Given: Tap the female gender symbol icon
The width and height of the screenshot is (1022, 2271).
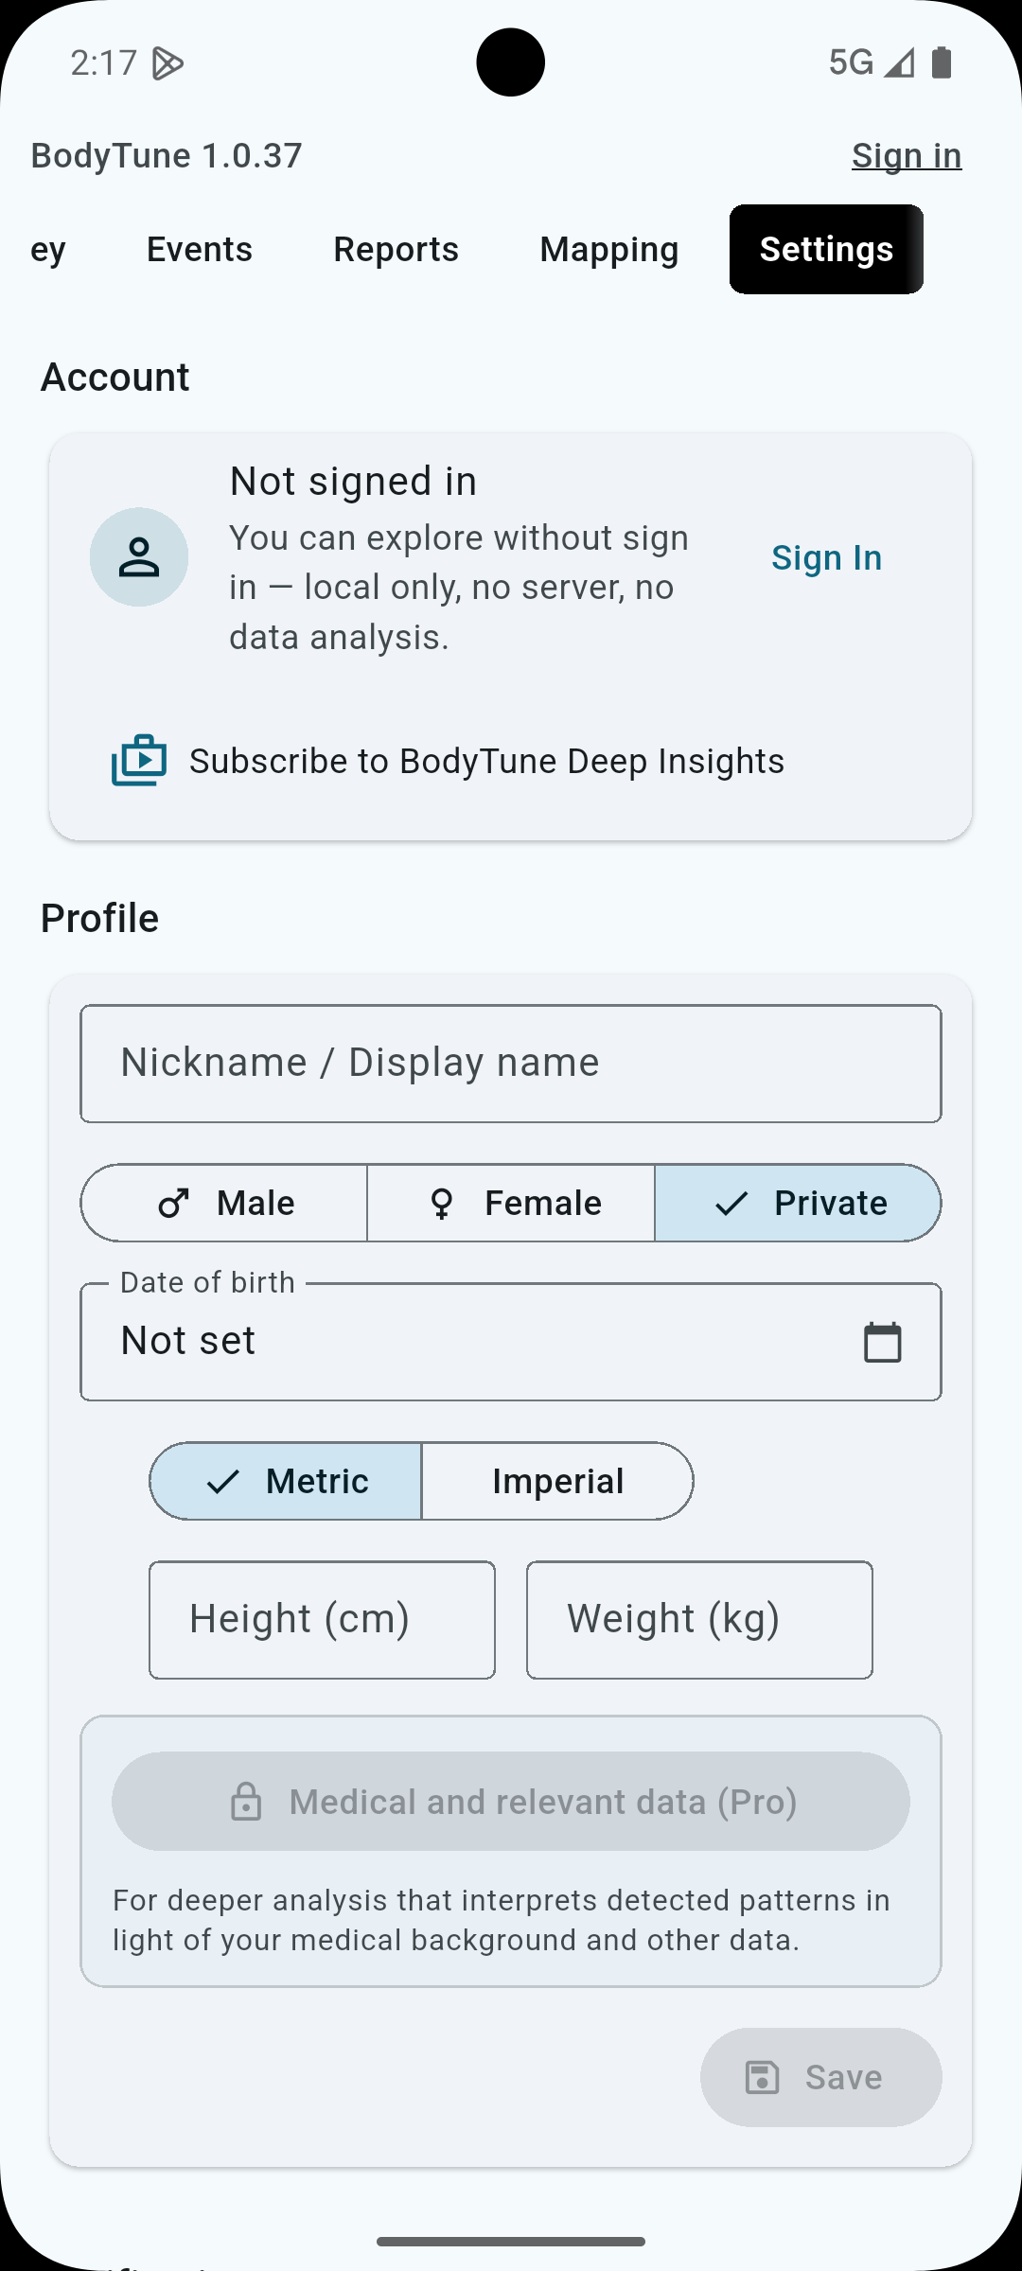Looking at the screenshot, I should (441, 1204).
